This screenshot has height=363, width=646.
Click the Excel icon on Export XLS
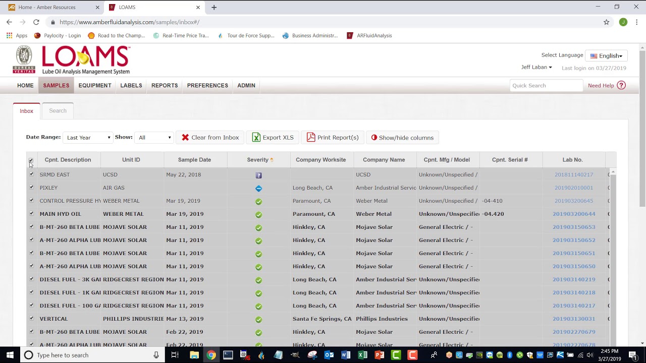click(256, 138)
